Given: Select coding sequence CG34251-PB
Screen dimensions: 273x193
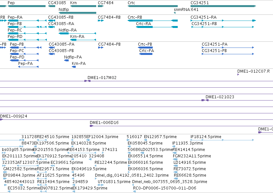Looking at the screenshot, I should tap(214, 51).
